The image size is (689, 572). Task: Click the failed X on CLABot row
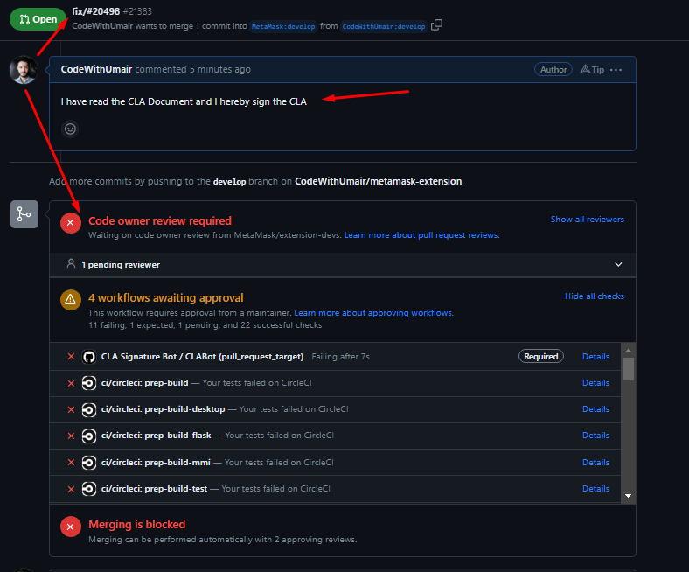click(71, 357)
